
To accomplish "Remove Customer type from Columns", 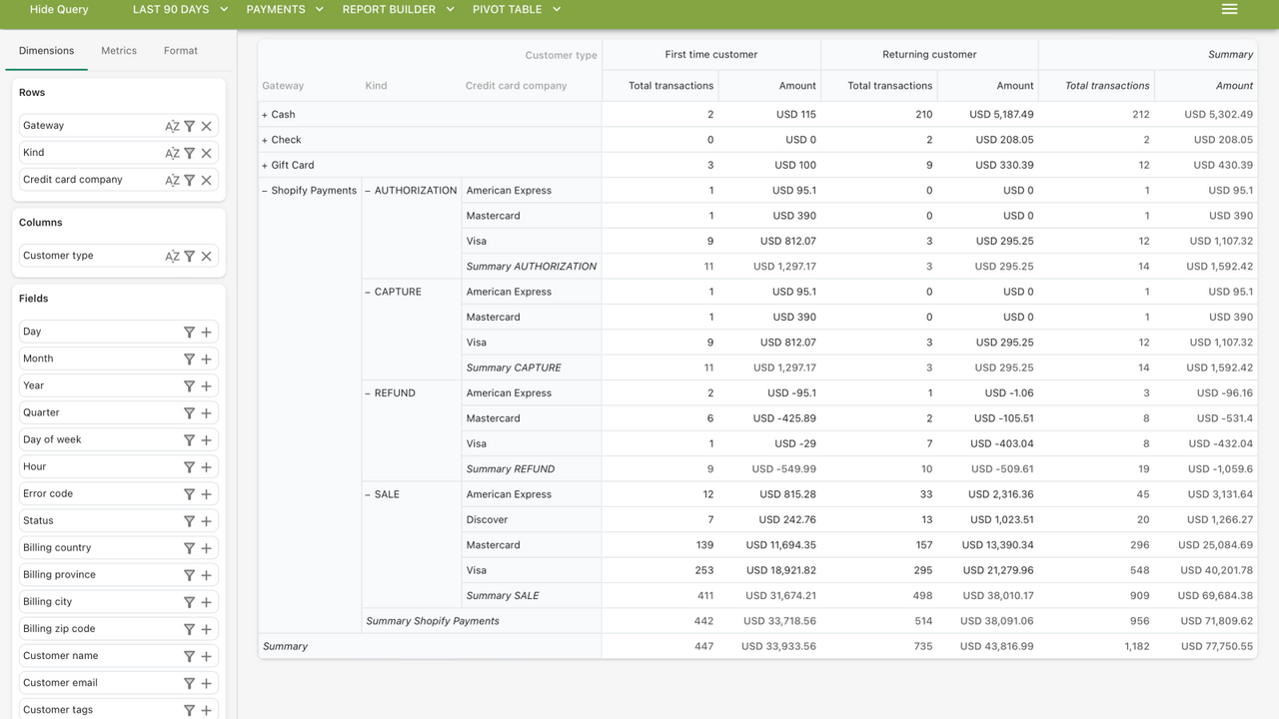I will coord(206,256).
